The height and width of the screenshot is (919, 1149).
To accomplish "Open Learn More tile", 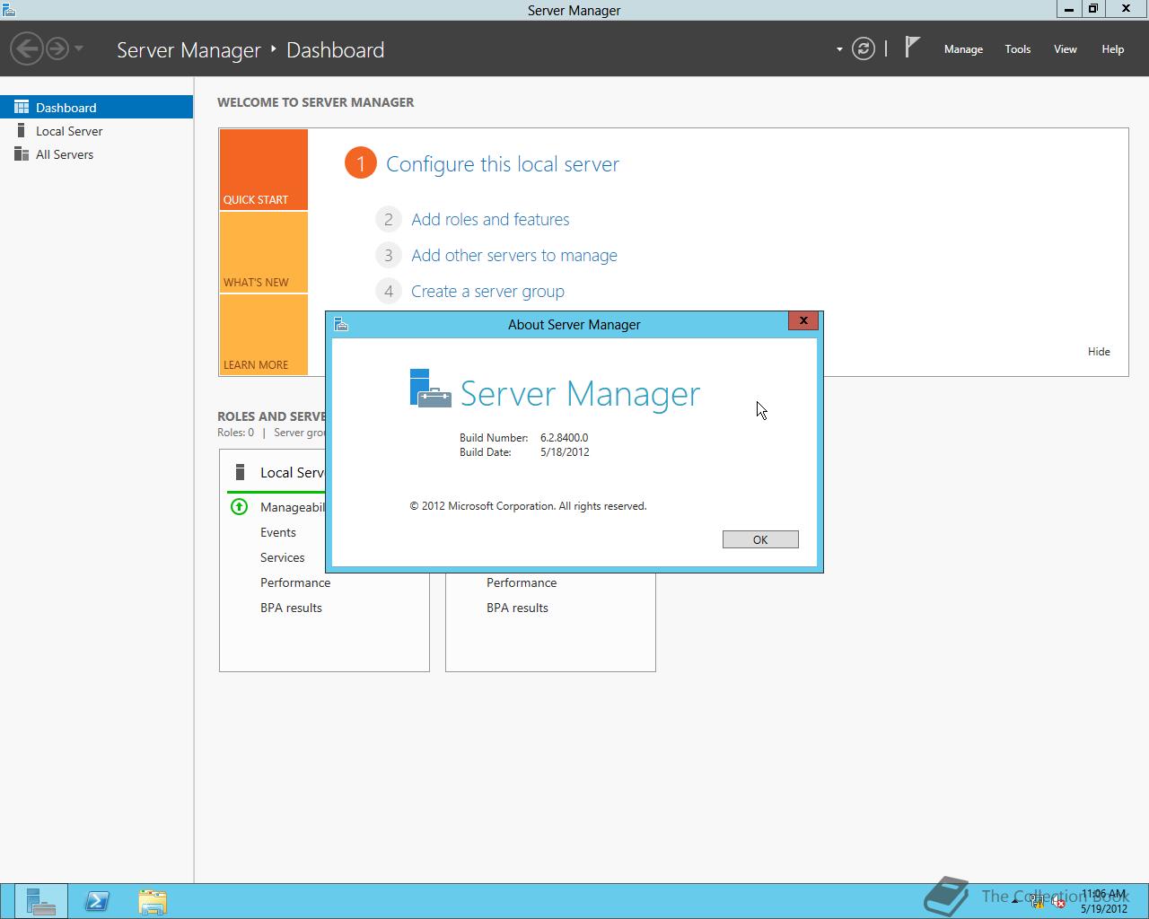I will (x=264, y=335).
